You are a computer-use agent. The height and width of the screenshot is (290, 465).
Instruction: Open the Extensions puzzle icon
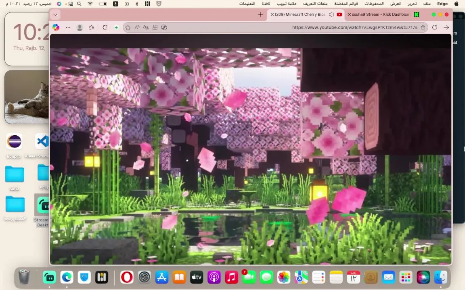coord(105,27)
